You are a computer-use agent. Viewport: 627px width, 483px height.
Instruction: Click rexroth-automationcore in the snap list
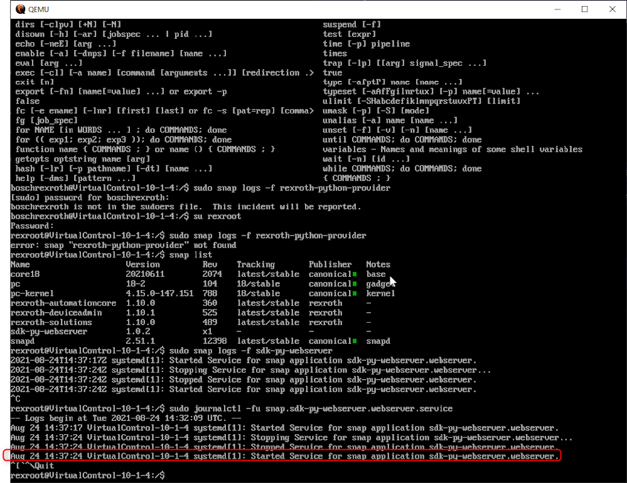coord(63,303)
